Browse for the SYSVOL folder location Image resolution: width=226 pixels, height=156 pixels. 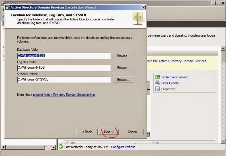pyautogui.click(x=124, y=80)
